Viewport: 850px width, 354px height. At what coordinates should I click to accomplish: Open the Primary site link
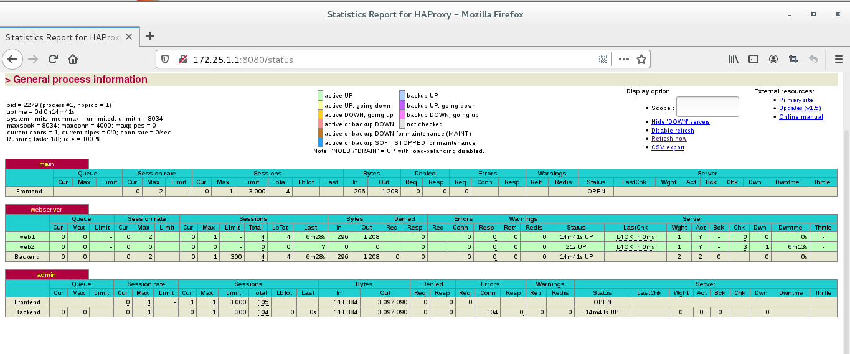click(x=796, y=100)
